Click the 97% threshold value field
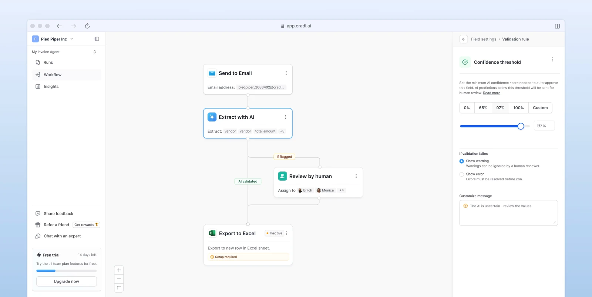 click(544, 126)
